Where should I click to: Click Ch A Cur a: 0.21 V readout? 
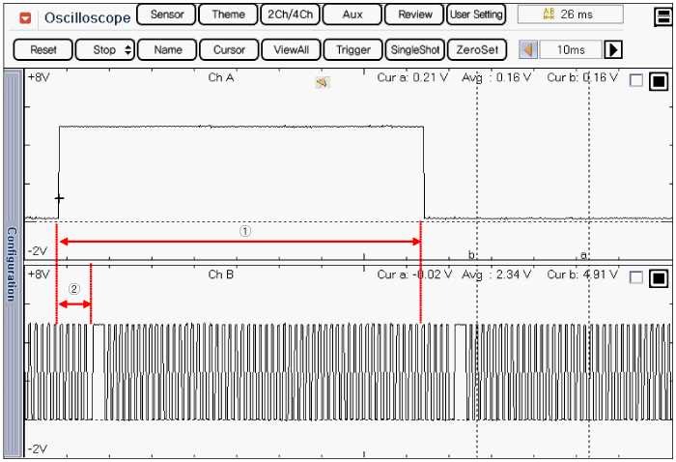tap(412, 77)
